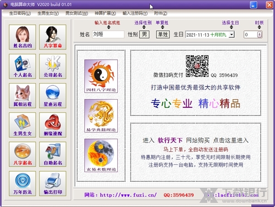Open the 星座运程 globe icon
Screen dimensions: 275x207
point(53,95)
